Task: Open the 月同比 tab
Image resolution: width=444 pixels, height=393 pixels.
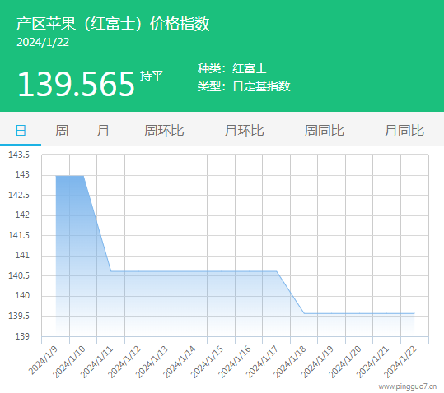Action: pos(404,131)
